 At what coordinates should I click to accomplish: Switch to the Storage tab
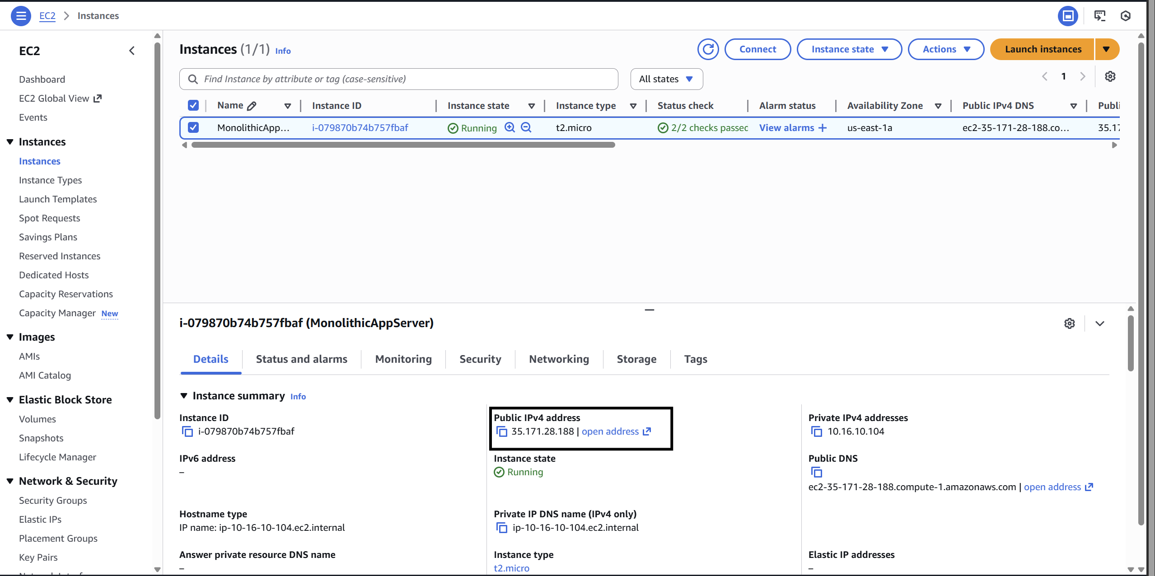pyautogui.click(x=636, y=359)
